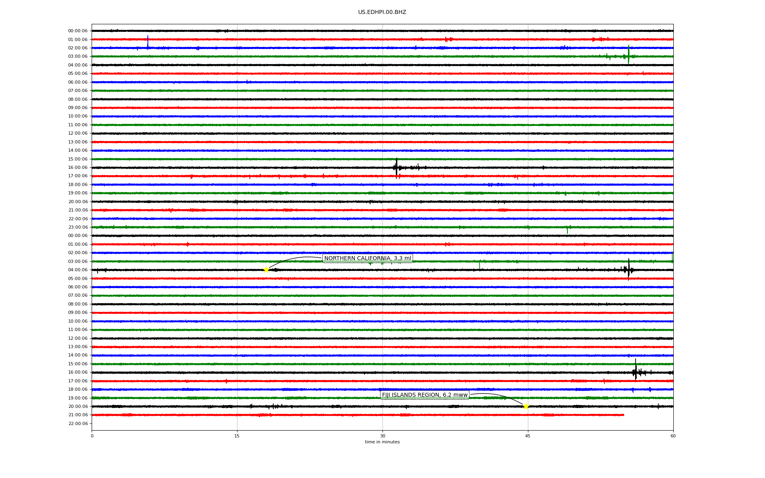
Task: Click the 45 tick on the x-axis
Action: (528, 436)
